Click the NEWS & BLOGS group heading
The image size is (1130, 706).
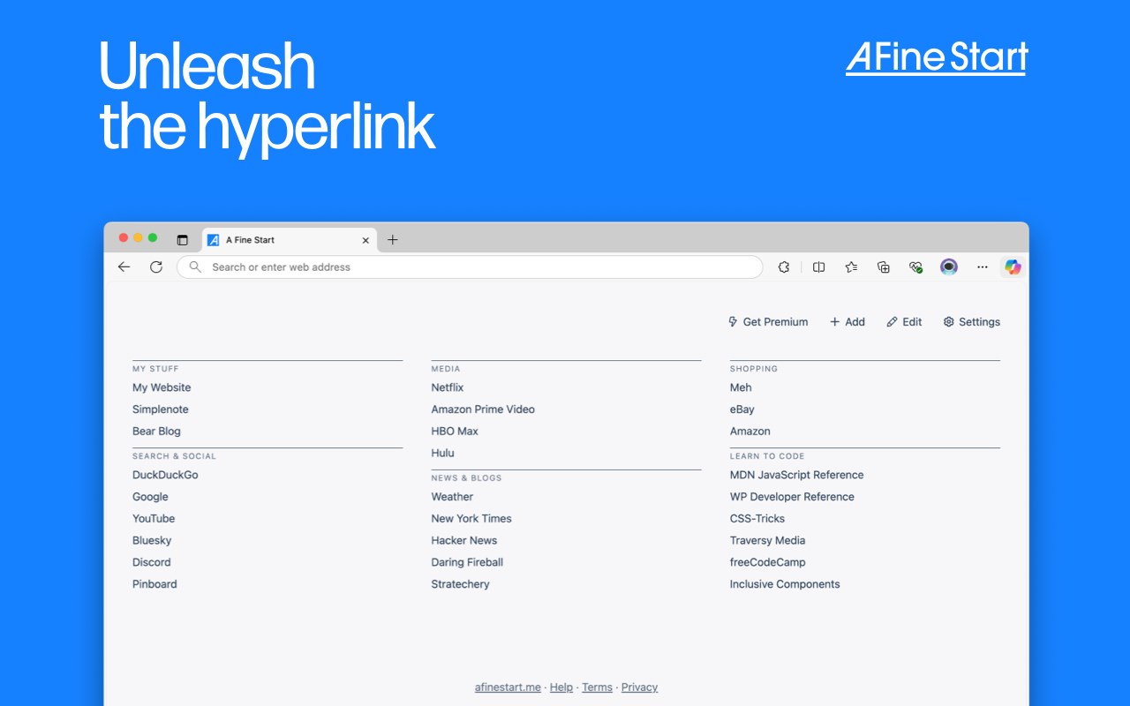466,478
